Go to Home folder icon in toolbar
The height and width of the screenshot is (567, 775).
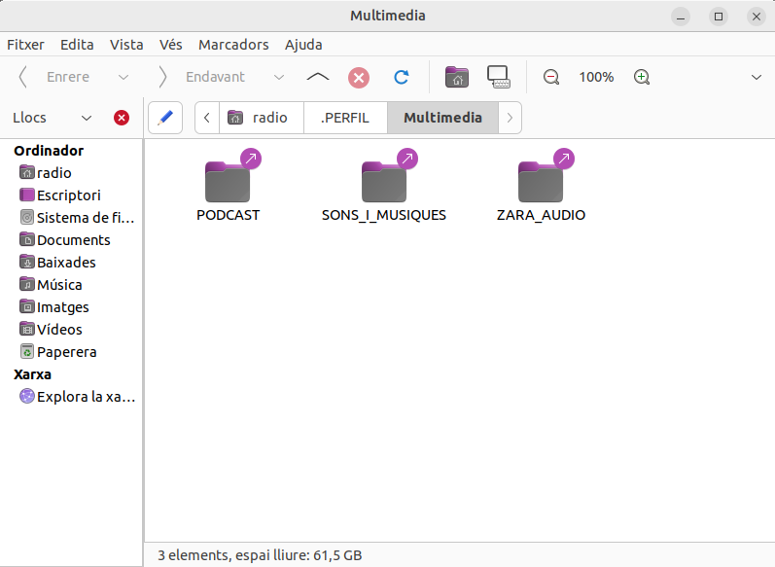click(456, 77)
